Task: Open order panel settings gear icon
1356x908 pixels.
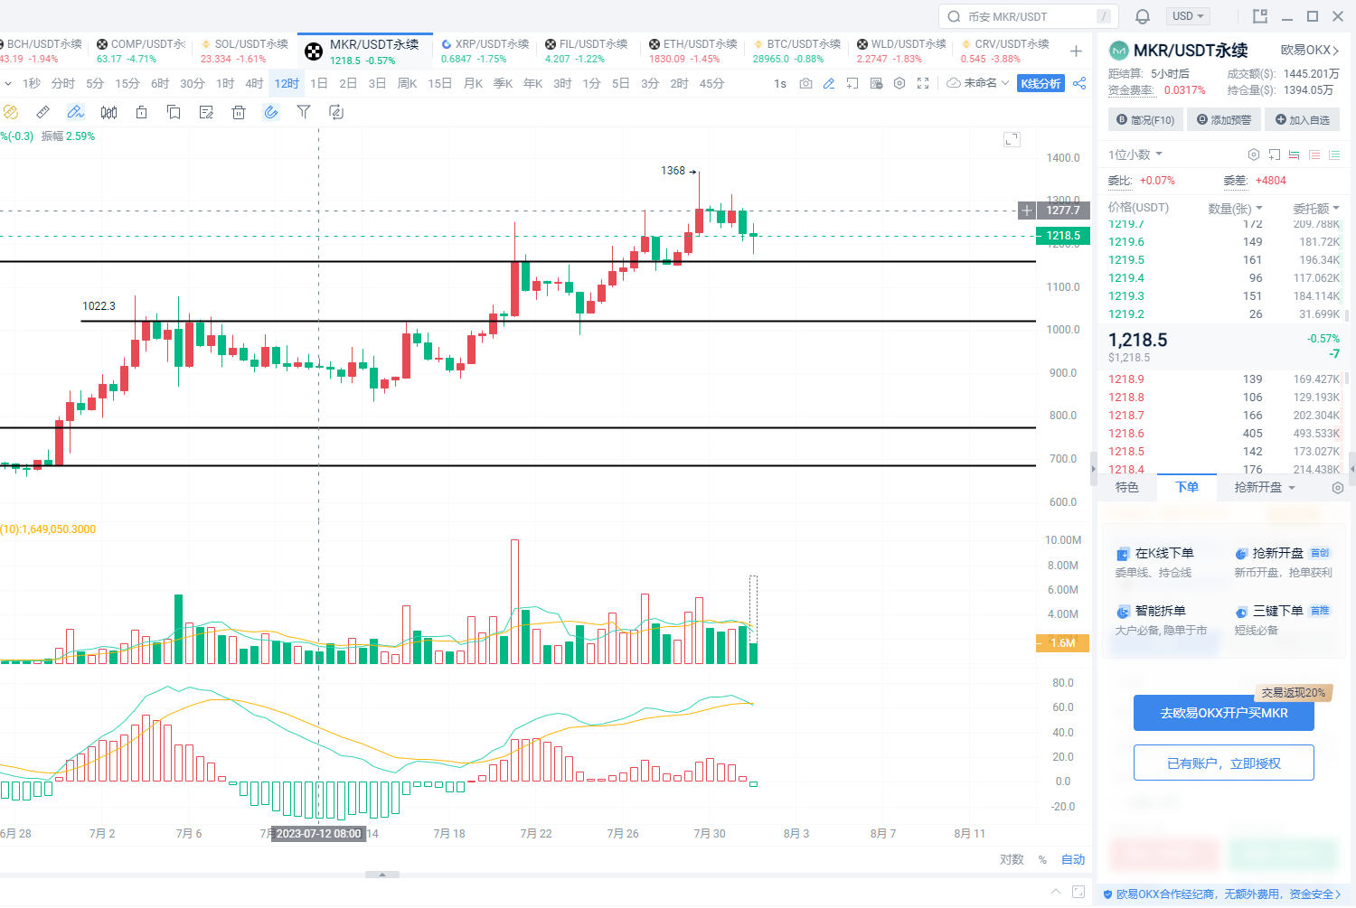Action: [x=1338, y=488]
